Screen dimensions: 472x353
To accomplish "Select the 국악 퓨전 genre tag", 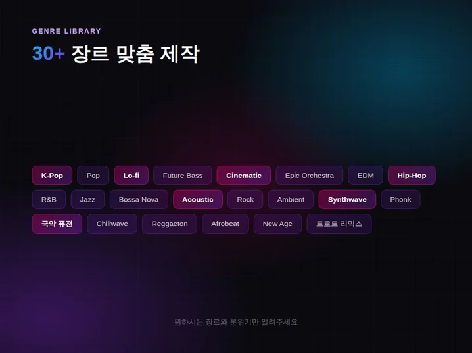I will (x=57, y=224).
